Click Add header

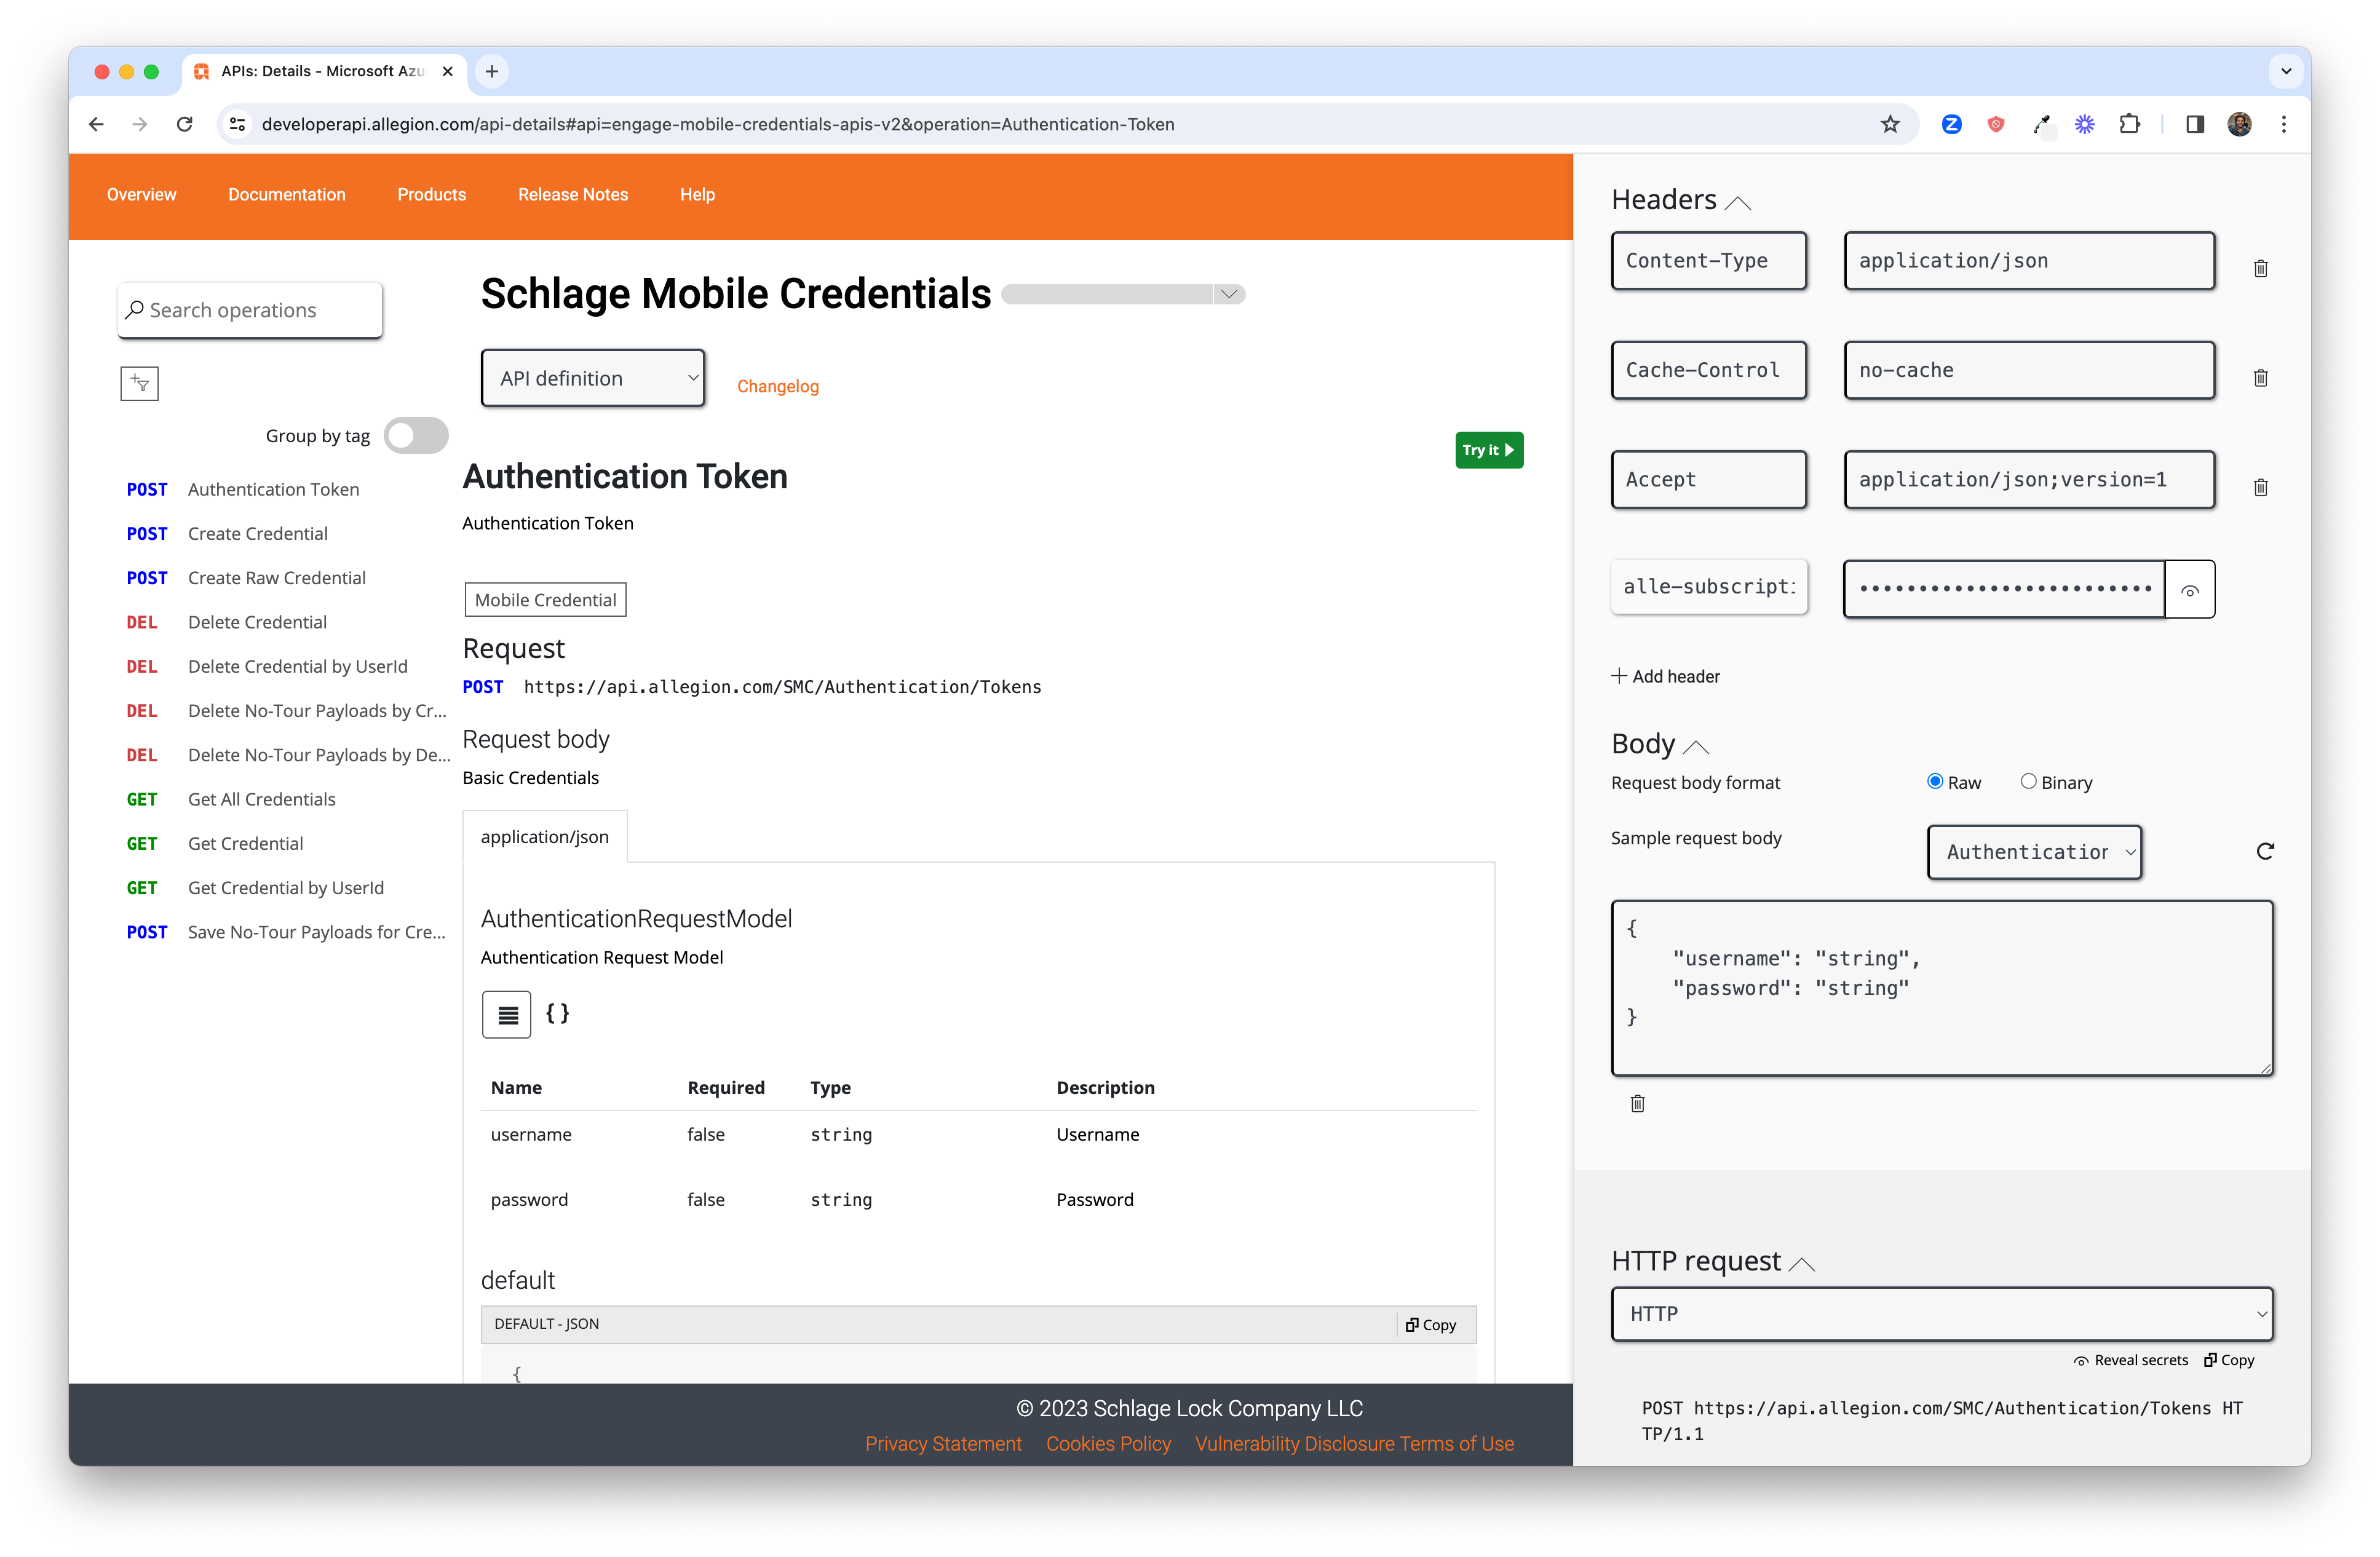tap(1665, 676)
